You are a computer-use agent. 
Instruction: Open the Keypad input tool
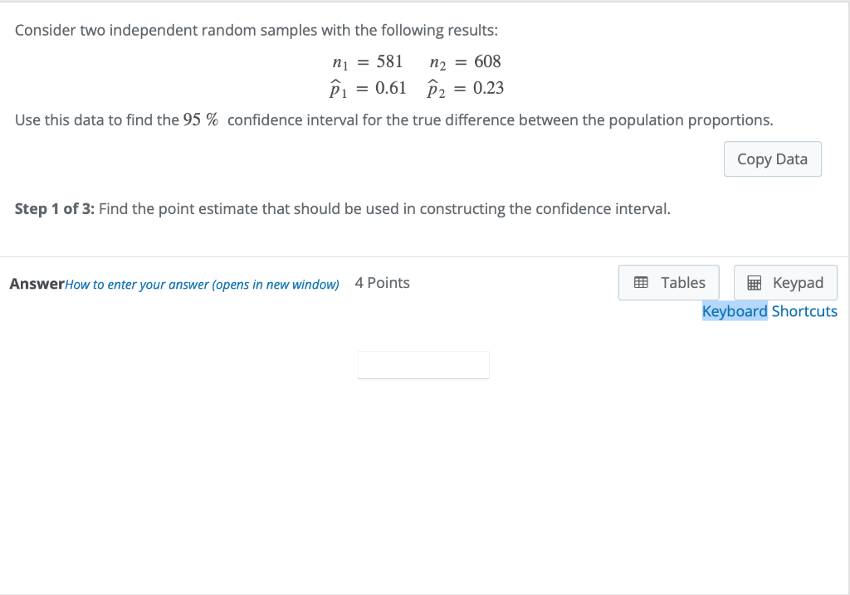click(x=785, y=282)
